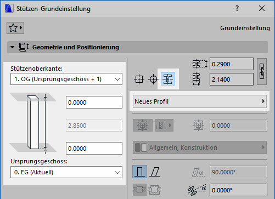Click the column core veneer icon button
The image size is (275, 199).
[x=143, y=126]
